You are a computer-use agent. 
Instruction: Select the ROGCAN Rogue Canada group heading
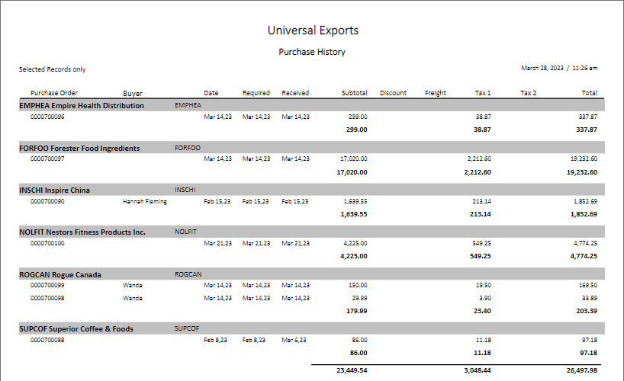pyautogui.click(x=60, y=274)
